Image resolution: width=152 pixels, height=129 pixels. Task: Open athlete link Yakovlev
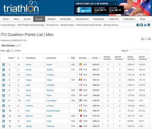click(x=50, y=126)
